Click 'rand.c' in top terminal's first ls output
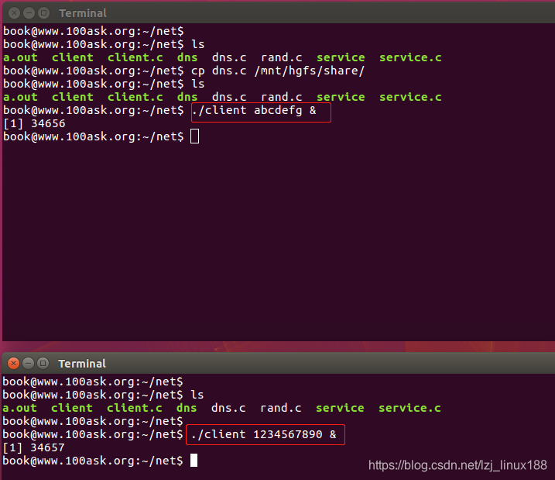 tap(282, 57)
